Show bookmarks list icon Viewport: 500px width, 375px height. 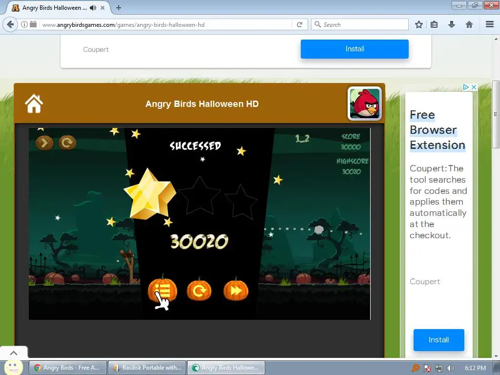pos(434,24)
